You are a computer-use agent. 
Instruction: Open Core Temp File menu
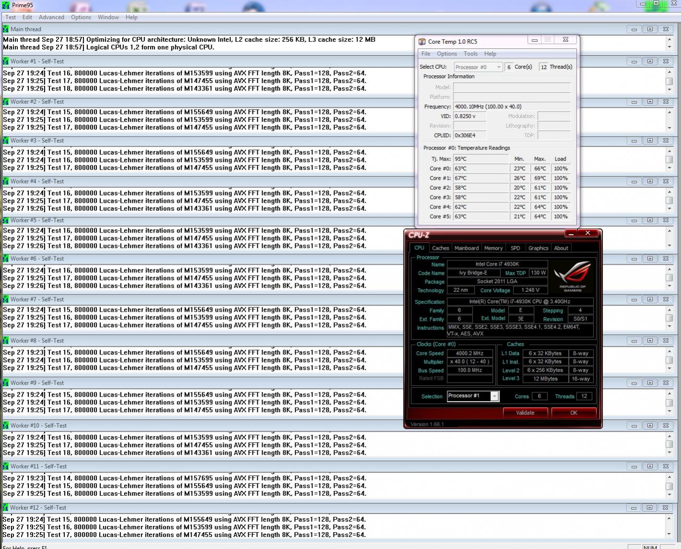coord(426,54)
